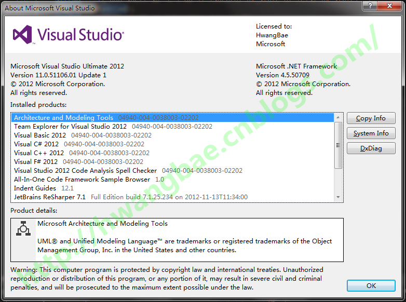Click the Microsoft Visual Studio Ultimate 2012 text

pos(67,66)
